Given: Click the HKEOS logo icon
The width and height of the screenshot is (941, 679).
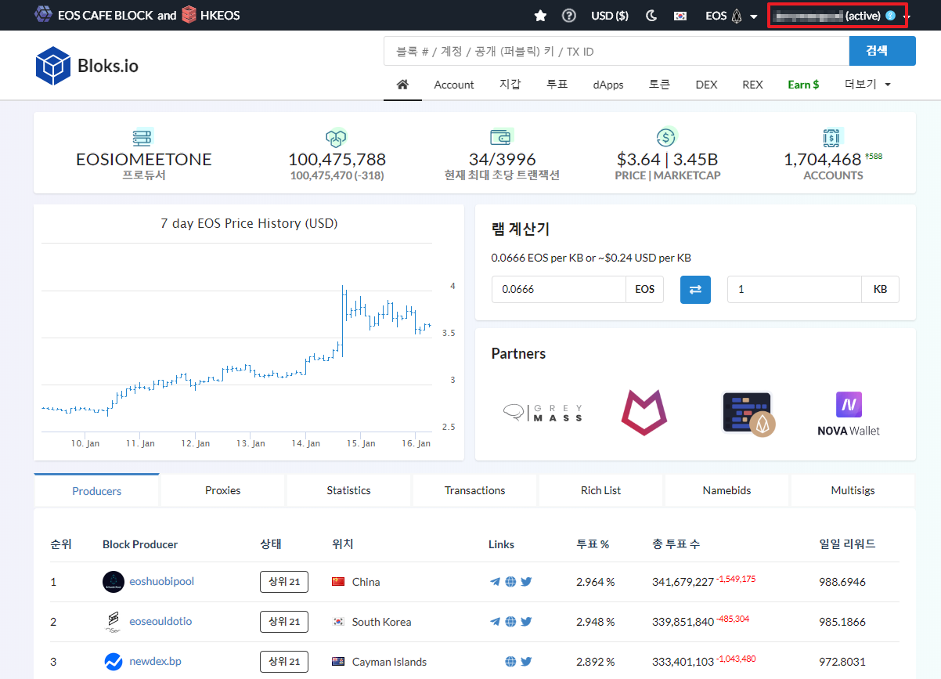Looking at the screenshot, I should (x=189, y=15).
